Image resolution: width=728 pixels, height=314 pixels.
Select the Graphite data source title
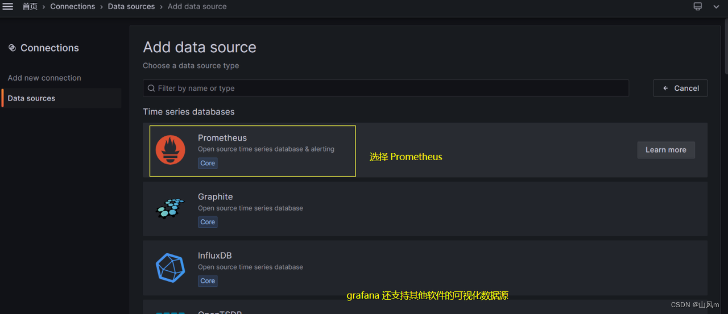click(x=216, y=196)
